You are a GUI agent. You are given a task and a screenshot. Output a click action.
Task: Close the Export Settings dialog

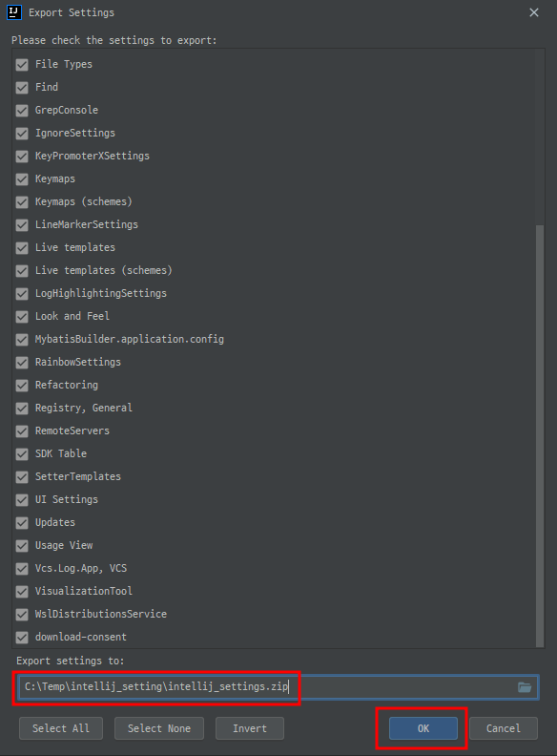point(534,12)
